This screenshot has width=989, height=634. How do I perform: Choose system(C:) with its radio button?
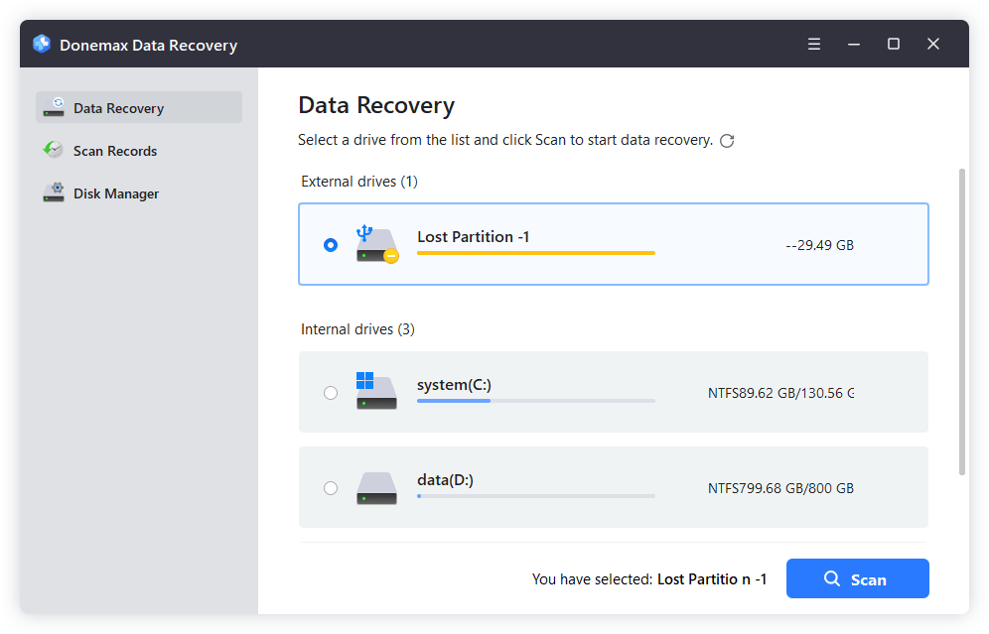(331, 392)
